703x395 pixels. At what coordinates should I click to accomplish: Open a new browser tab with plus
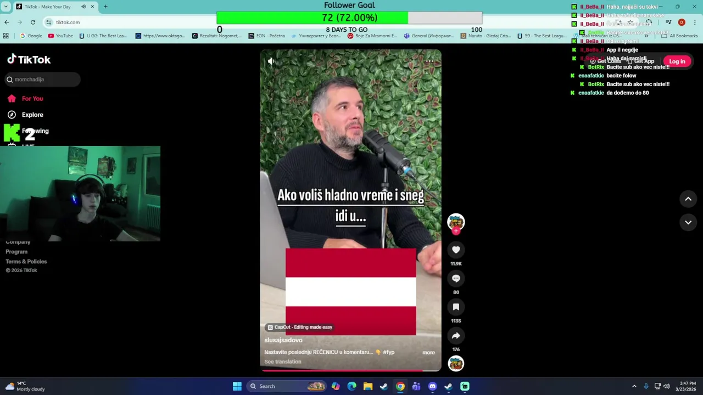105,7
